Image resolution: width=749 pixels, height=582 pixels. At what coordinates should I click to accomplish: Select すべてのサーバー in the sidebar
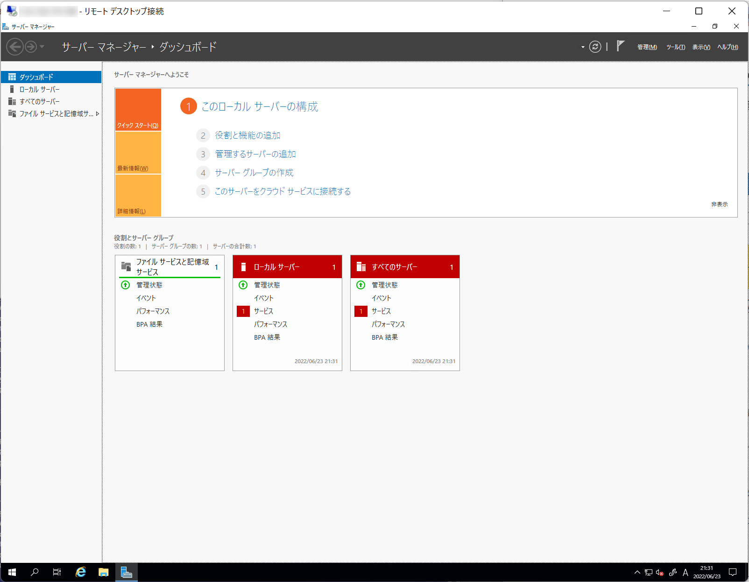[51, 101]
